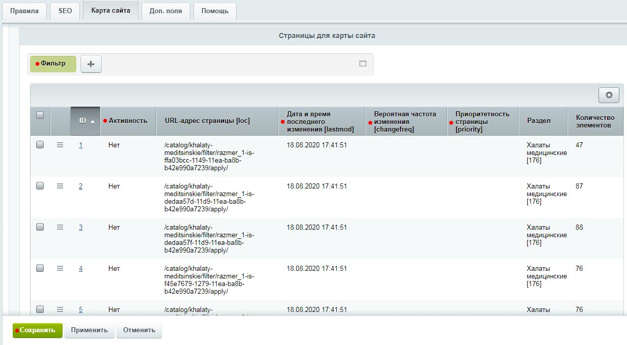The height and width of the screenshot is (345, 627).
Task: Switch to the Доп. поля tab
Action: [x=166, y=11]
